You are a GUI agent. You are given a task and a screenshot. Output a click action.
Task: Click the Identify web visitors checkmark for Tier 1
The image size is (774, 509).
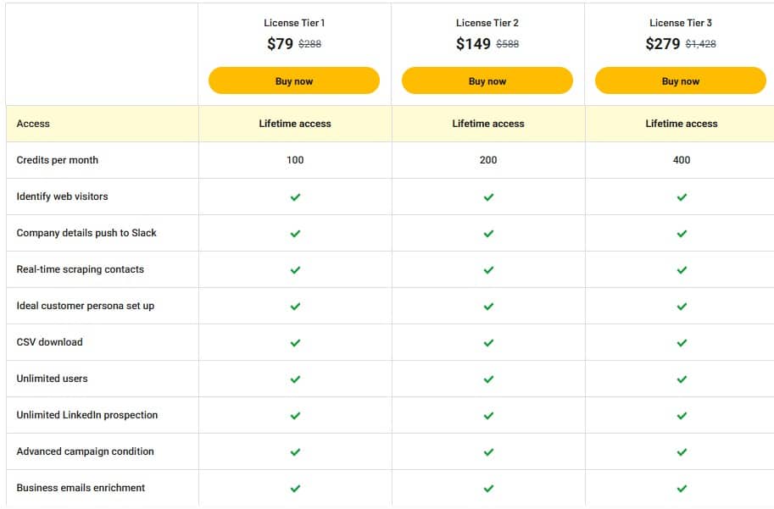(x=294, y=196)
